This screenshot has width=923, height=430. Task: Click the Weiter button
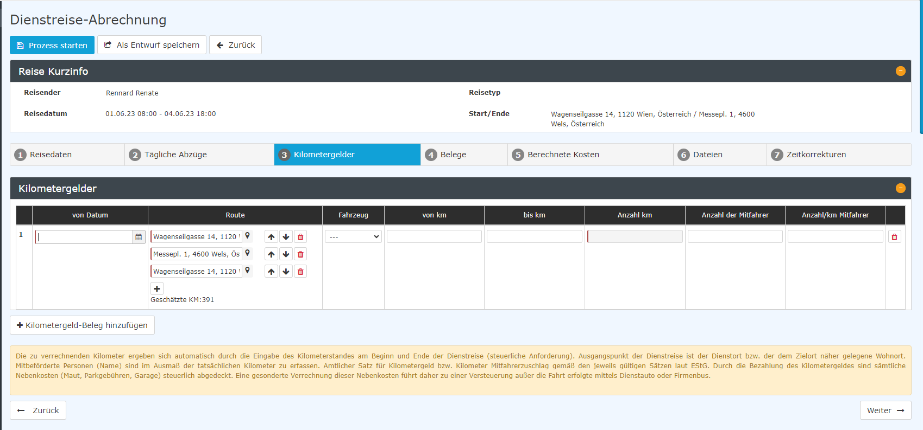pos(886,410)
